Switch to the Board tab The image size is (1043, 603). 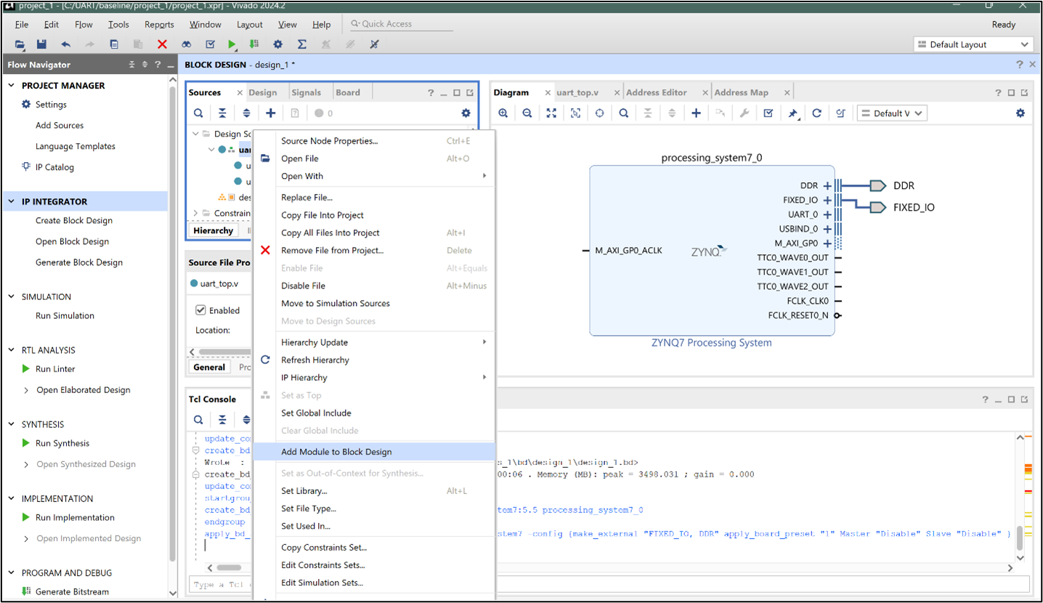click(348, 92)
